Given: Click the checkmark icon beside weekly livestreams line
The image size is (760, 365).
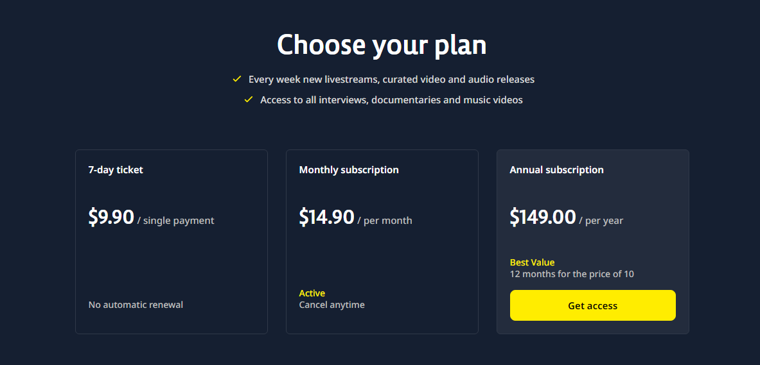Looking at the screenshot, I should 237,80.
